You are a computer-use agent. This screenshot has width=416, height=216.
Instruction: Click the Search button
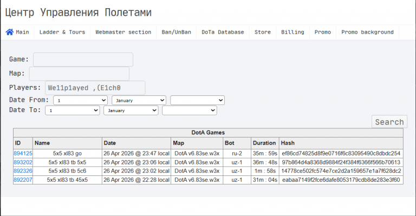389,122
